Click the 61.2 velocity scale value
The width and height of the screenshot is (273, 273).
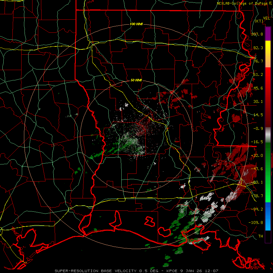click(x=258, y=75)
